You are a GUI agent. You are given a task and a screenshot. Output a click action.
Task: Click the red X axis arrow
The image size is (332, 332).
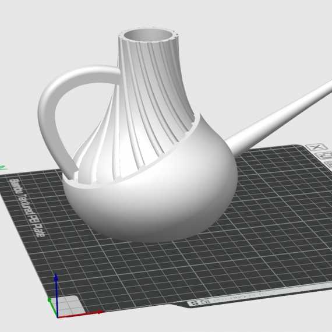[x=80, y=314]
